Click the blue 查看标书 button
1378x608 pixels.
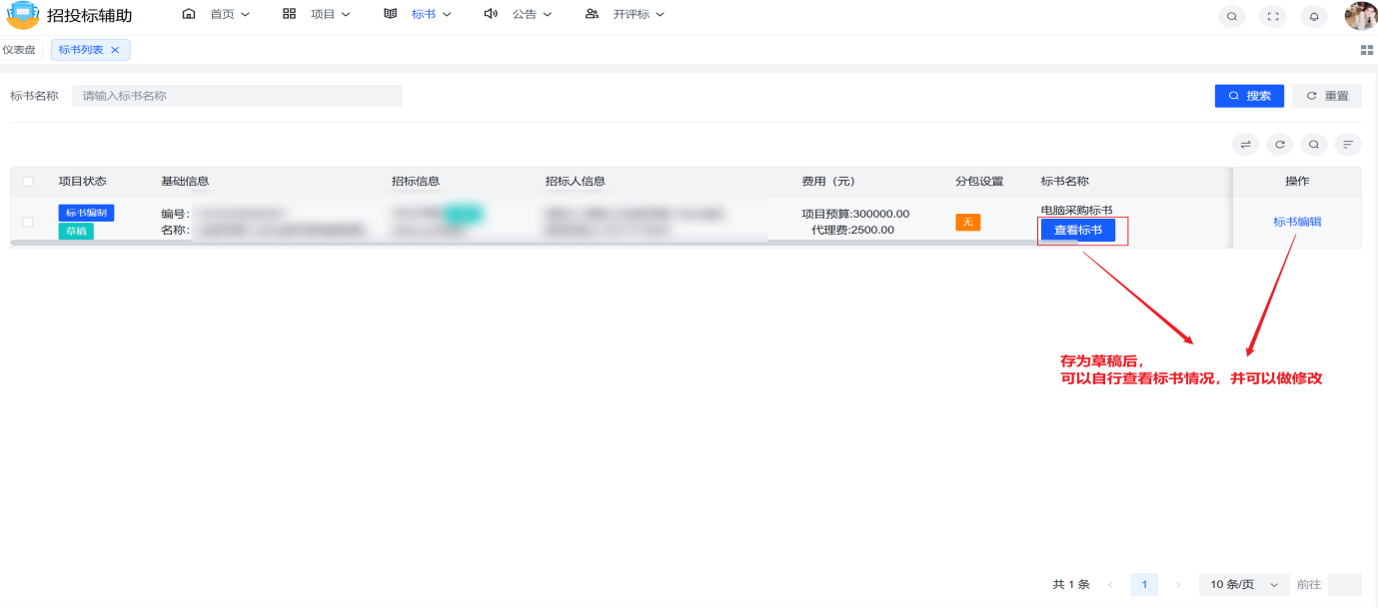1077,230
